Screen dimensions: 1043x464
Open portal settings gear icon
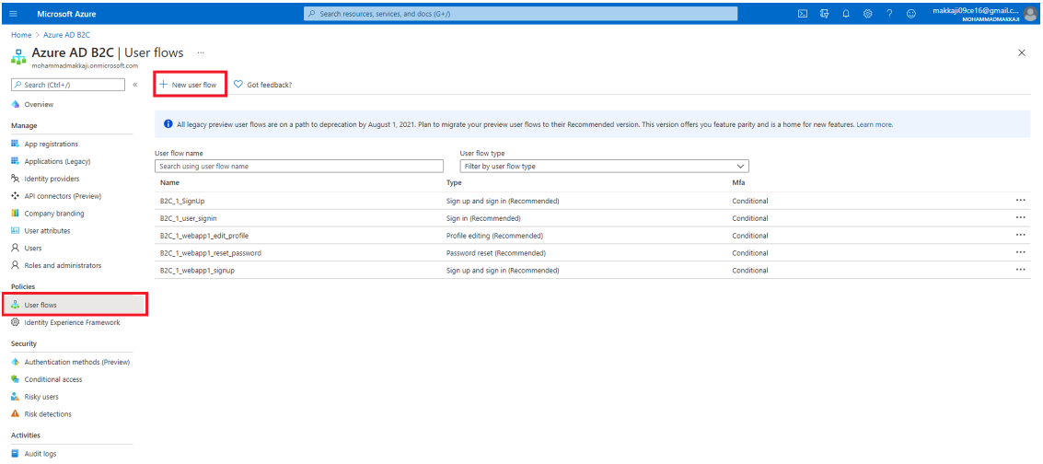pos(867,13)
